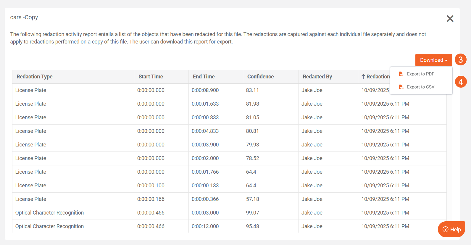Viewport: 471px width, 245px height.
Task: Click the sort arrow on Redaction column
Action: [363, 77]
